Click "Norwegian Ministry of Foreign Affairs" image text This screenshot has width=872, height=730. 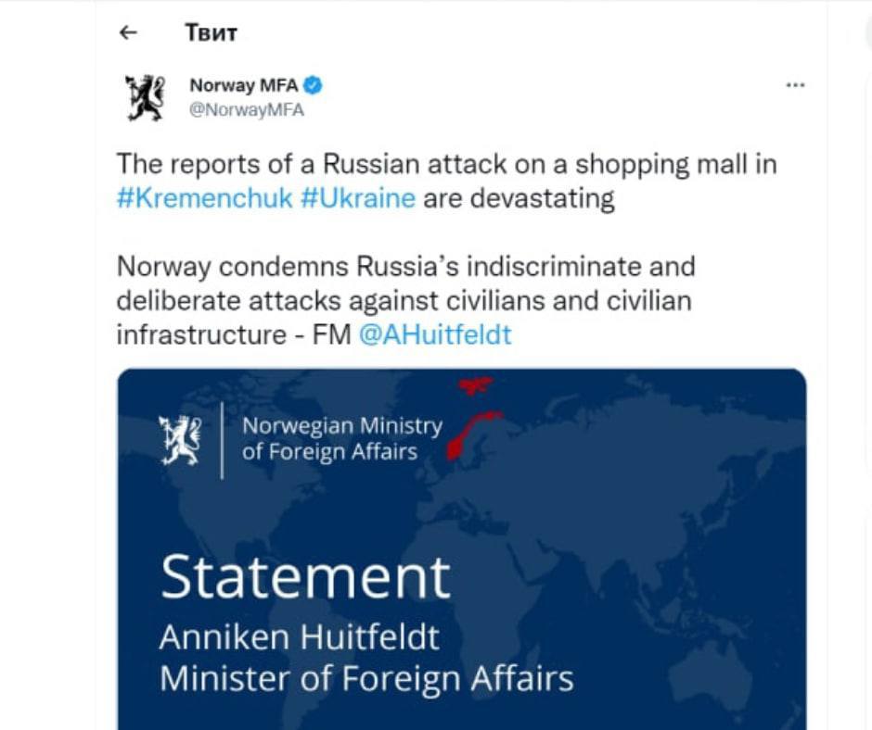click(341, 439)
